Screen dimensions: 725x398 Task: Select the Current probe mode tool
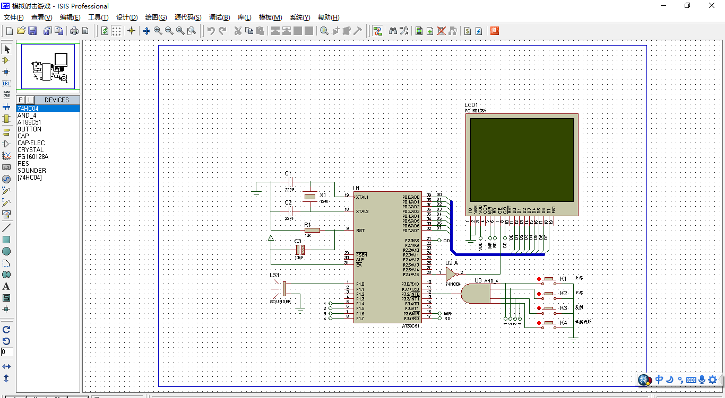[6, 202]
